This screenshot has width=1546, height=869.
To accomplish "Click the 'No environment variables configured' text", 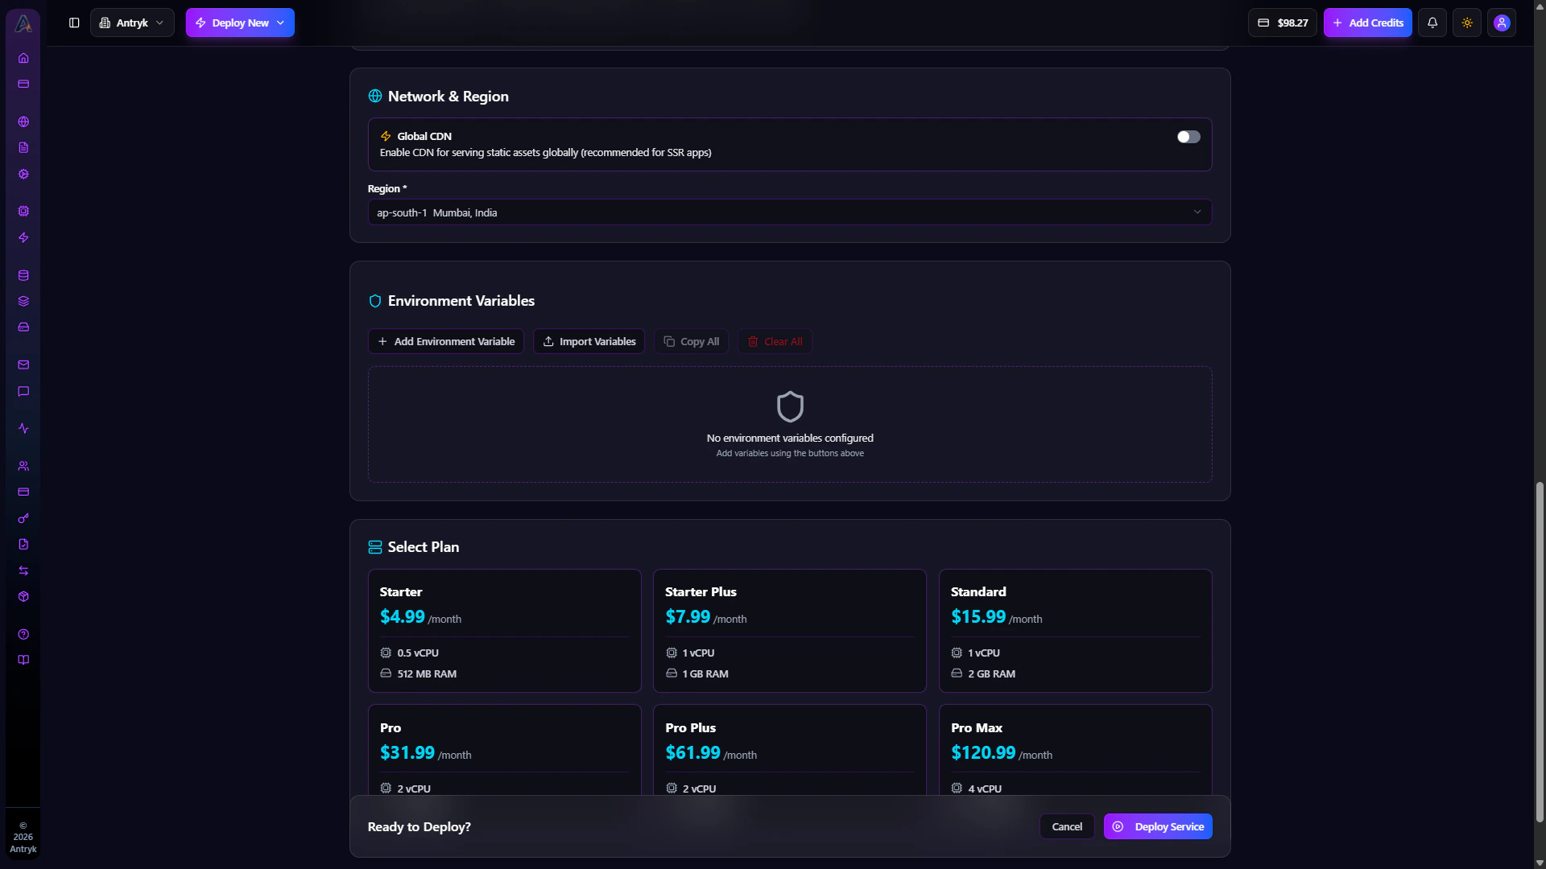I will click(x=790, y=438).
